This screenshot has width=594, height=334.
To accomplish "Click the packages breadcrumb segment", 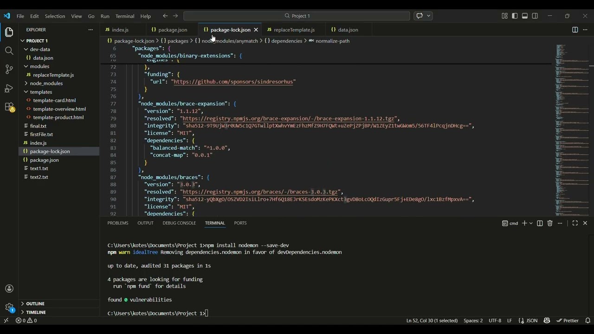I will pos(174,41).
